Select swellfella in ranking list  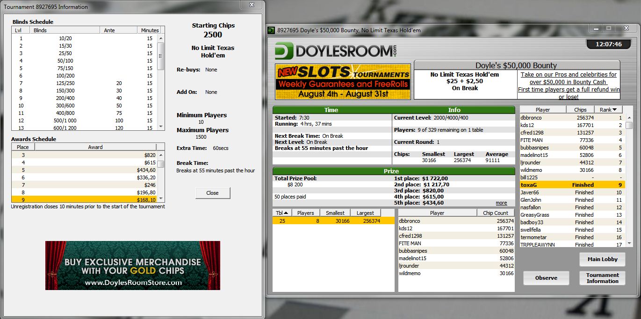coord(572,230)
